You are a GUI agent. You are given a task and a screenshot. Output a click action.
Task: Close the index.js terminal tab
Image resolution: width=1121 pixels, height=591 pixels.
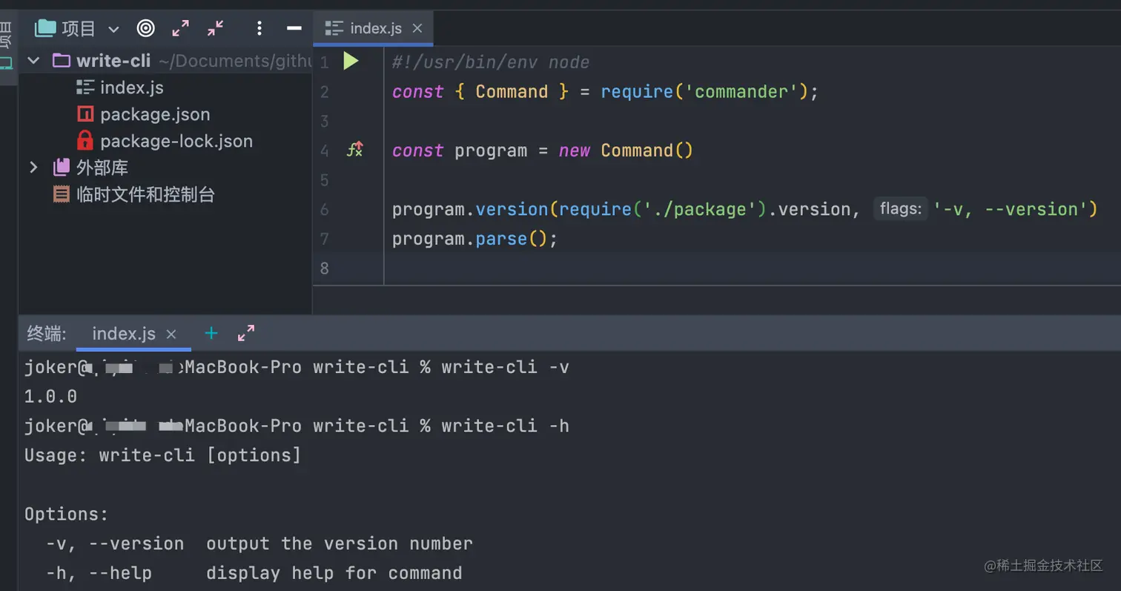click(171, 334)
